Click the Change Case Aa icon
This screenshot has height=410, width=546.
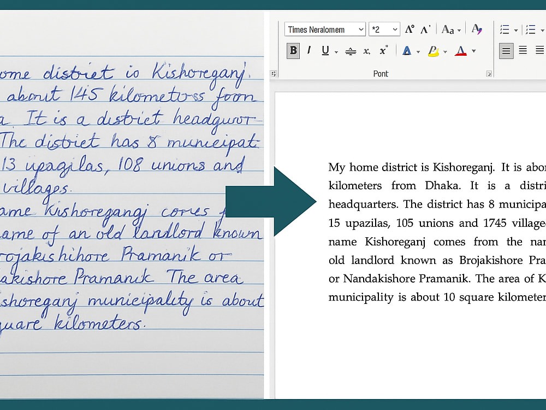pos(448,30)
